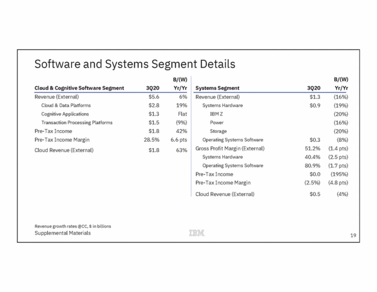Select the Power row label
Screen dimensions: 377x292
tap(216, 123)
